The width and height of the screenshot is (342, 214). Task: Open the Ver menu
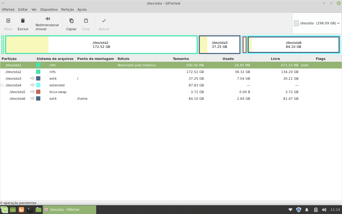pos(34,9)
